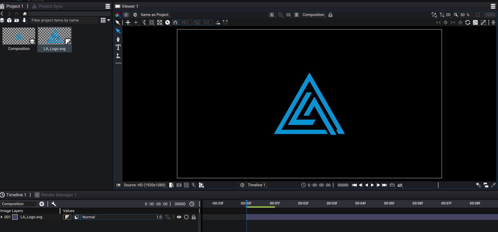Image resolution: width=498 pixels, height=232 pixels.
Task: Click the viewer annotation pencil icon
Action: [434, 15]
